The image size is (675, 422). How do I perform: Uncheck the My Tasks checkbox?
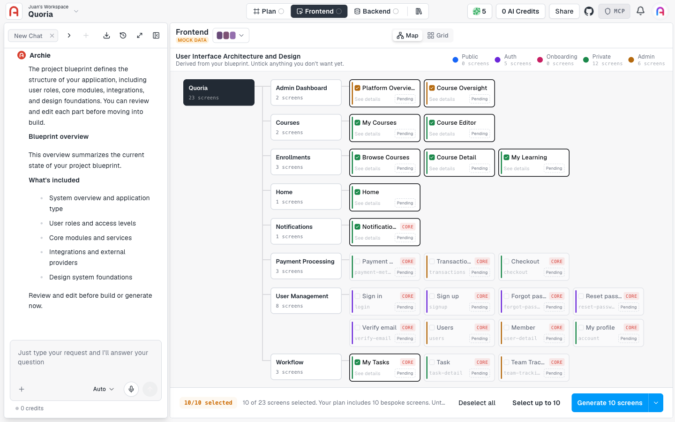click(x=358, y=362)
